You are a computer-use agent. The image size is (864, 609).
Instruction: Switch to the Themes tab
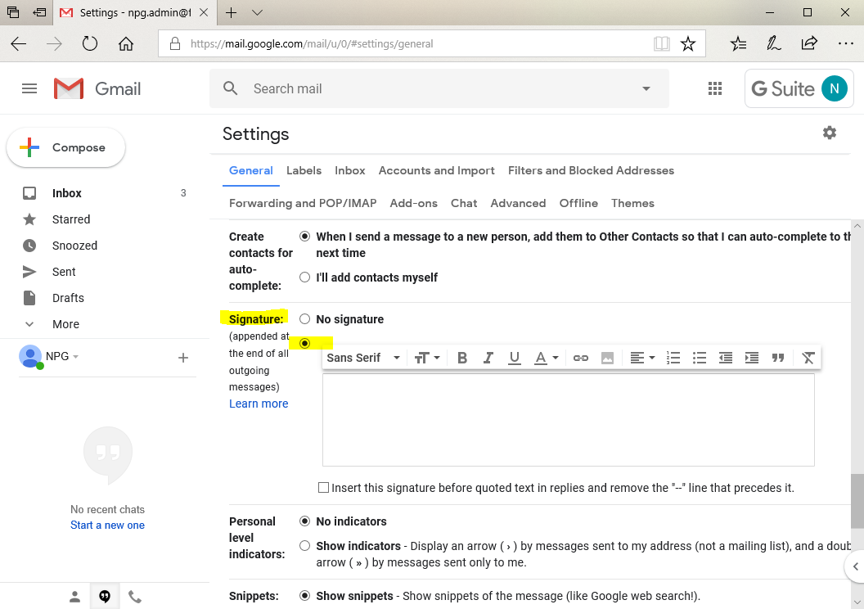(632, 203)
